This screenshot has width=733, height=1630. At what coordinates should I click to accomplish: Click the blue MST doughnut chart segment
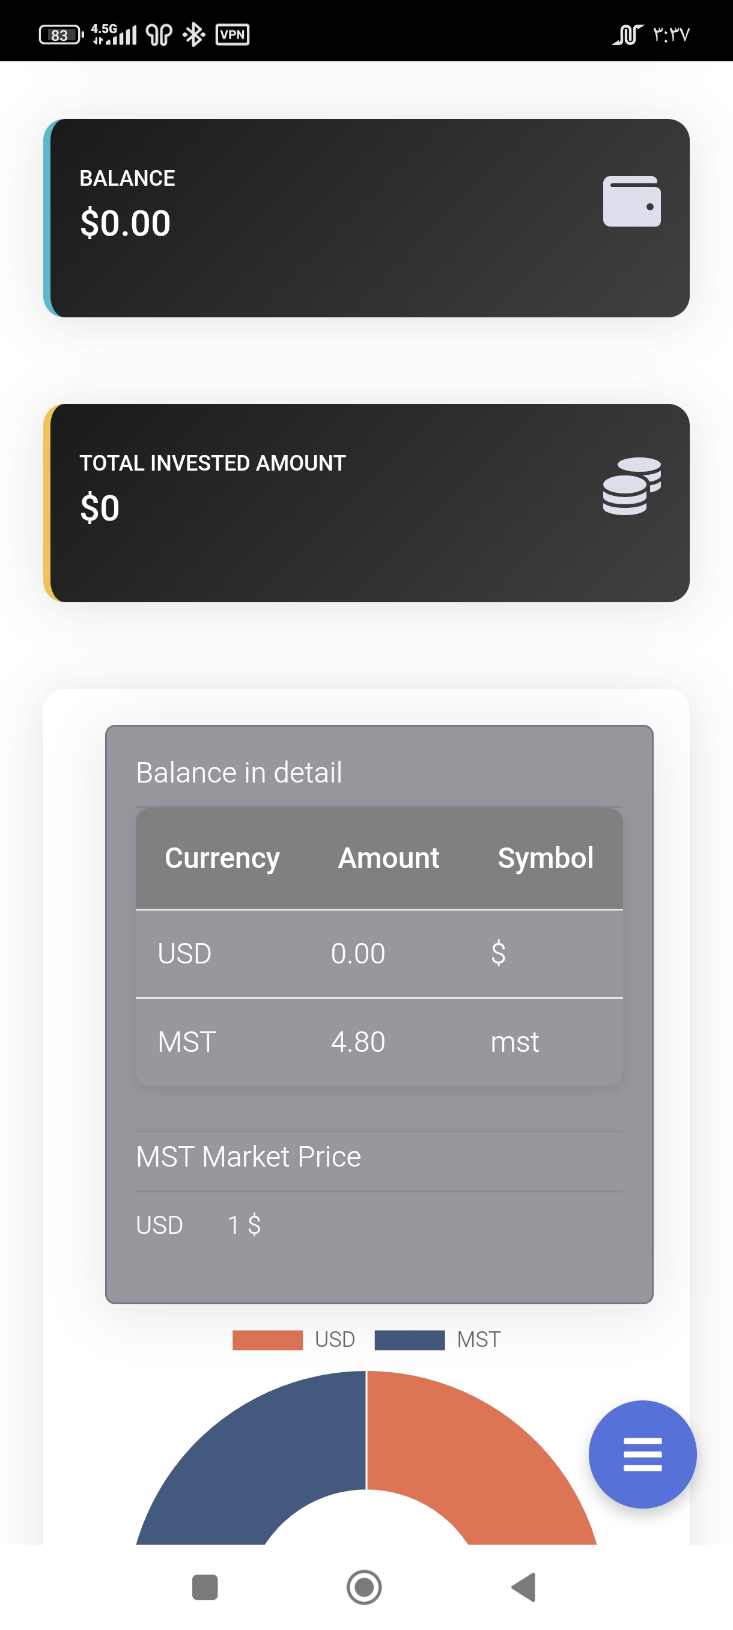click(x=253, y=1455)
